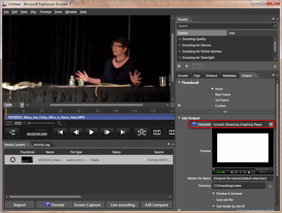The width and height of the screenshot is (282, 213).
Task: Open the Template dropdown in Job Output
Action: (271, 124)
